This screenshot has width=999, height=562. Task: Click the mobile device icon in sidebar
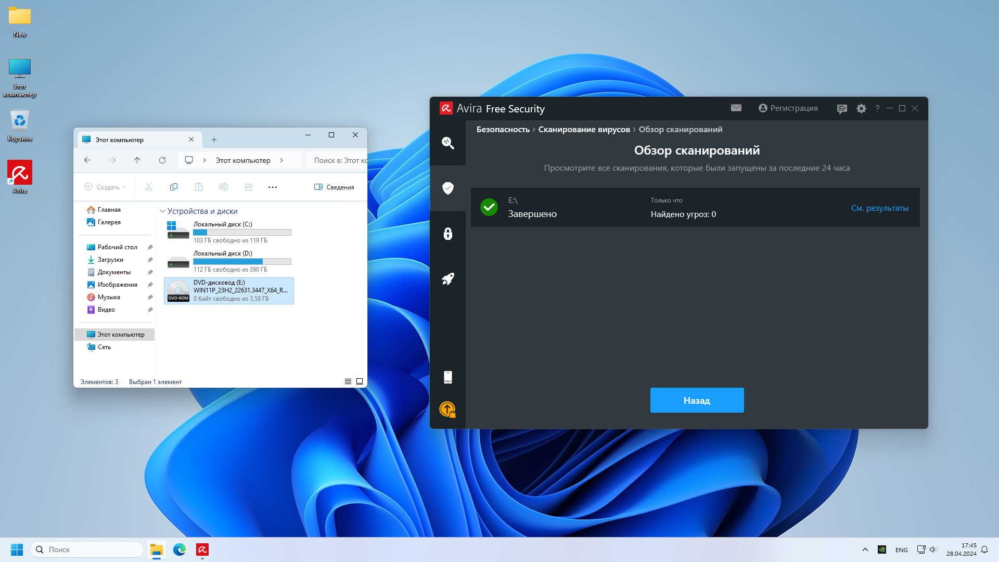447,377
